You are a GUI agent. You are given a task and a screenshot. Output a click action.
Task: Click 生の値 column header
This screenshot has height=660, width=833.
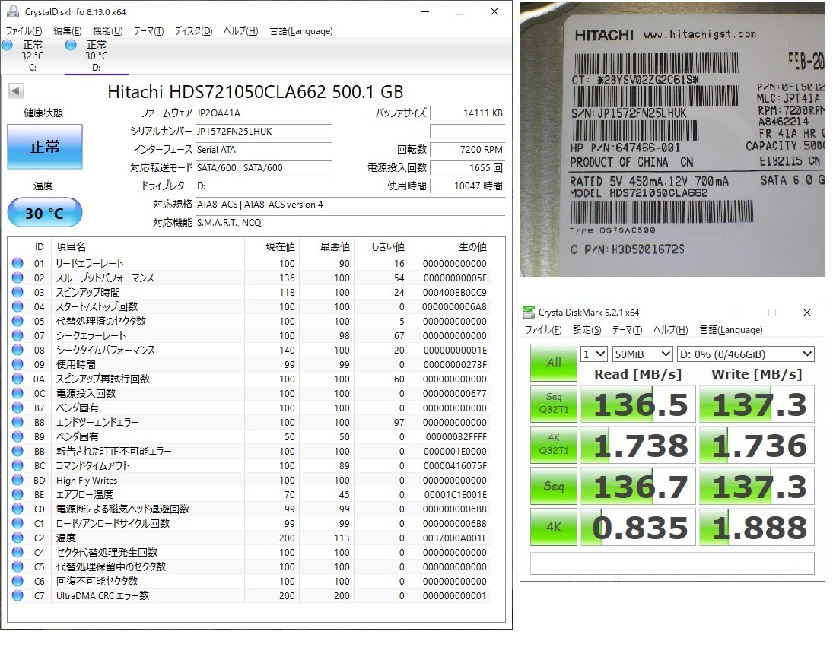pos(450,246)
